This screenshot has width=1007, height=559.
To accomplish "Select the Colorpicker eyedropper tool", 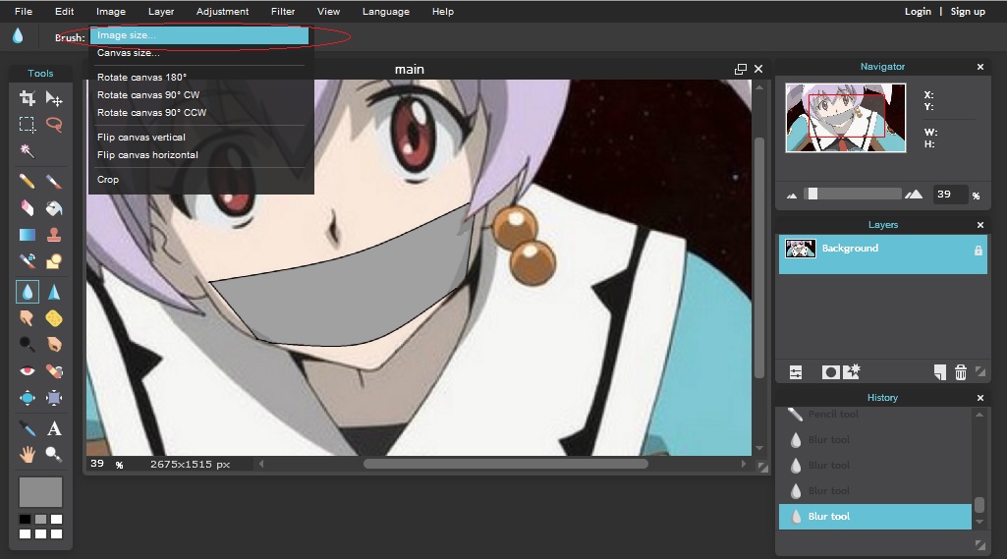I will [27, 428].
